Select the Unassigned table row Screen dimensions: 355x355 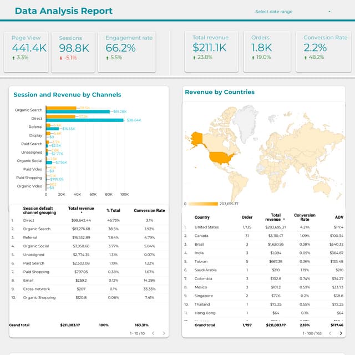pyautogui.click(x=89, y=255)
